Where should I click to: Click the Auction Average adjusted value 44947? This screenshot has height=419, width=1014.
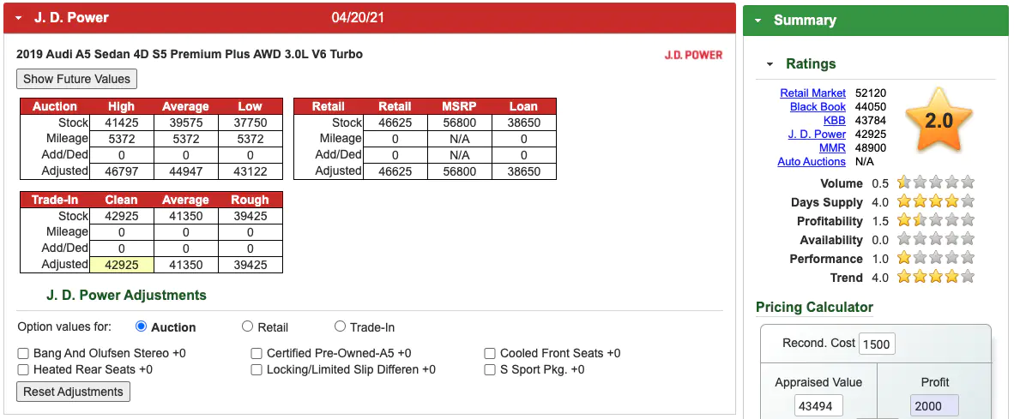point(185,171)
